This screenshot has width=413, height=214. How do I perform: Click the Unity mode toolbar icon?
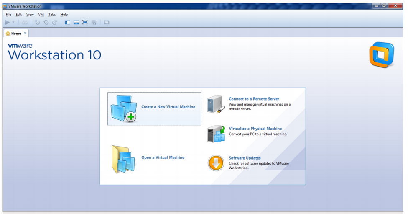94,23
